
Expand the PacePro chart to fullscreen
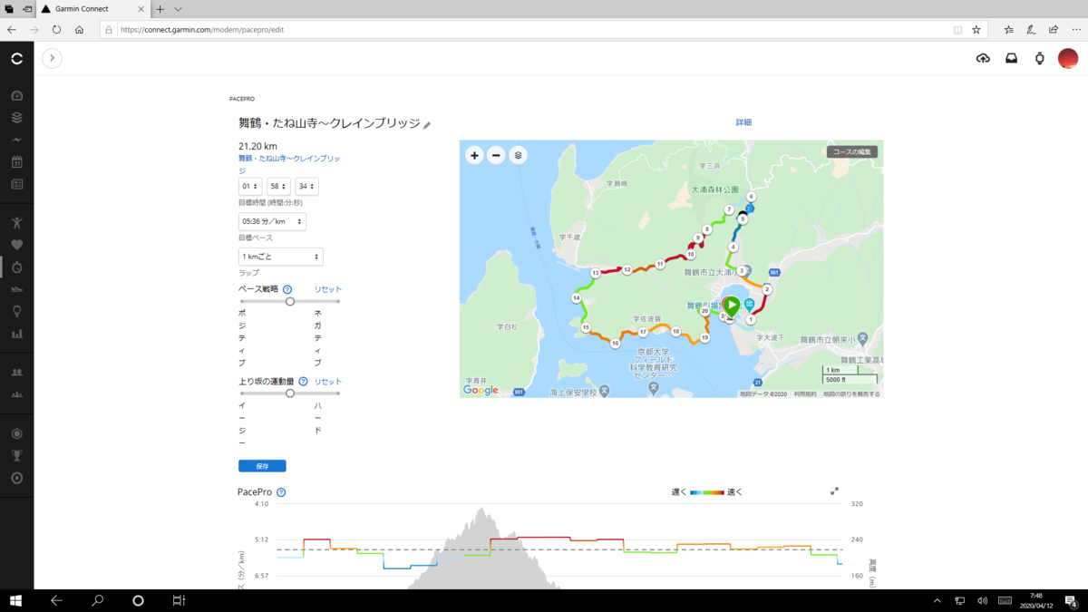click(x=834, y=491)
